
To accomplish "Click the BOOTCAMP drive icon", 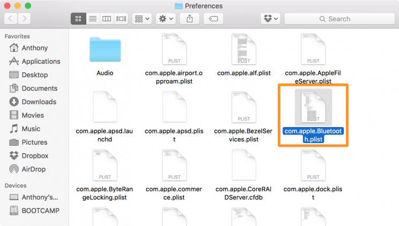I will [x=14, y=210].
